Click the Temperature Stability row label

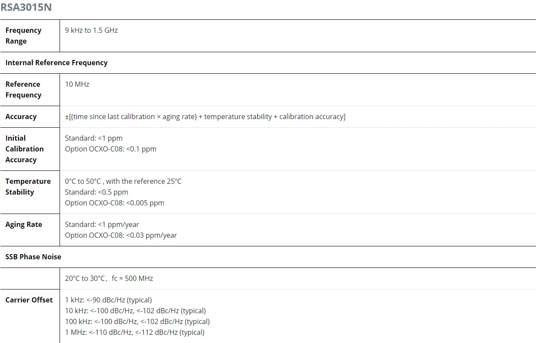[28, 187]
